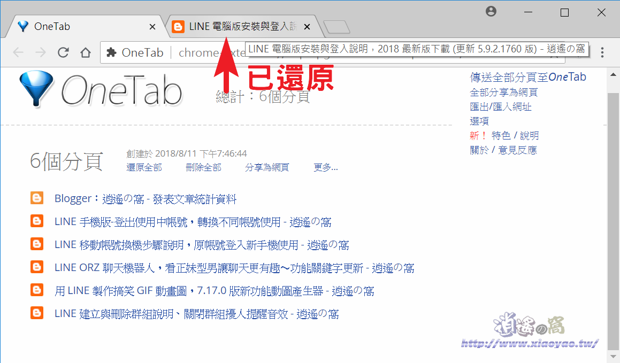
Task: Click the OneTab funnel logo
Action: click(x=36, y=89)
